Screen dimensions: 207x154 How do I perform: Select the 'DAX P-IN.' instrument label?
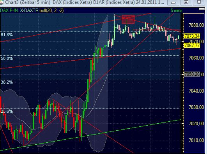[x=9, y=10]
